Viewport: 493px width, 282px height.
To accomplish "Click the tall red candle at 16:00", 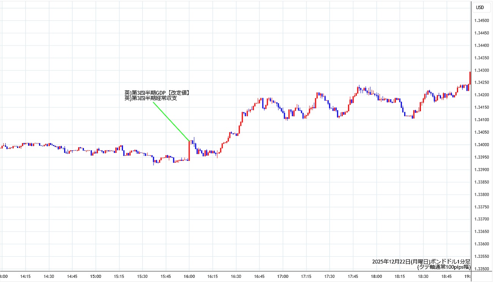I will click(189, 151).
